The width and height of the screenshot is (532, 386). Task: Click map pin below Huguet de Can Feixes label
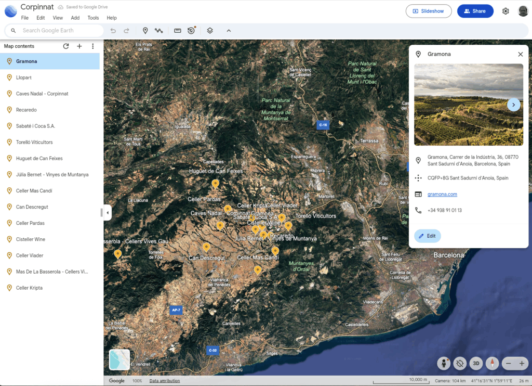[215, 184]
